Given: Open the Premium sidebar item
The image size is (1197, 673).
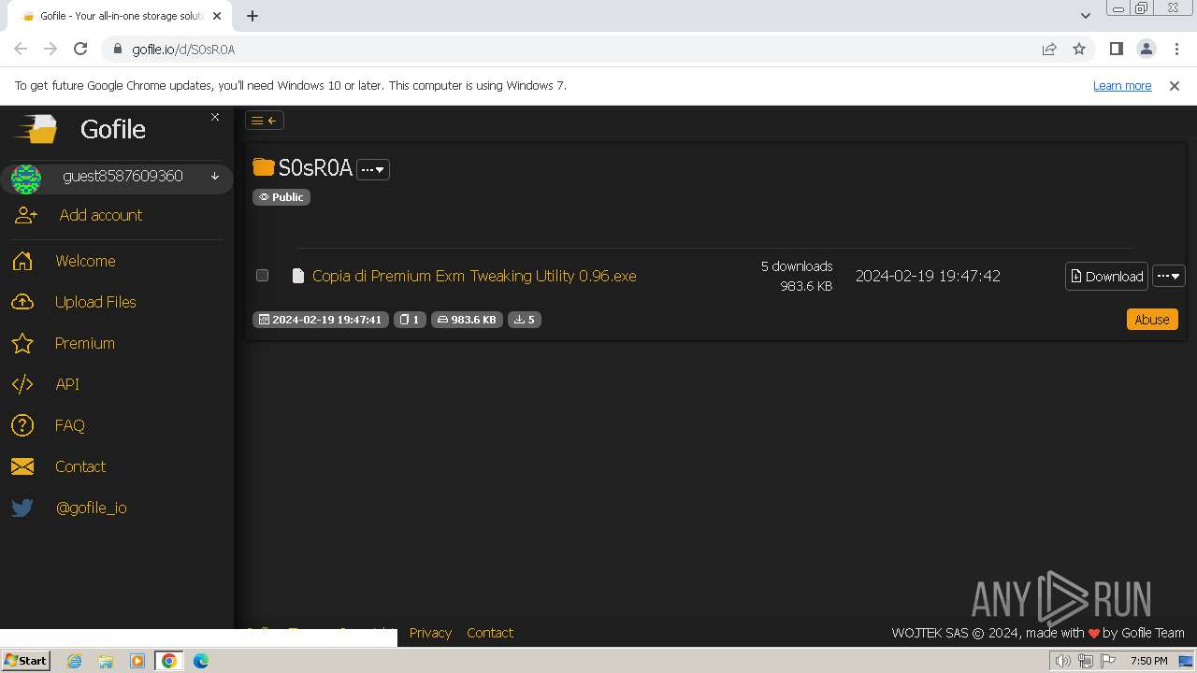Looking at the screenshot, I should 85,343.
